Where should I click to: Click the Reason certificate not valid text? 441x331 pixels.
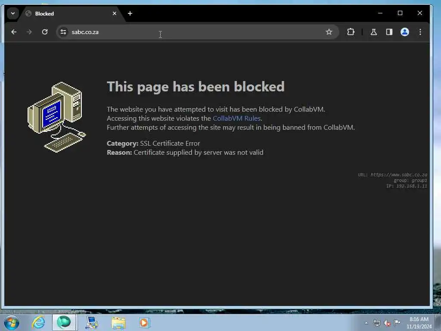[185, 152]
